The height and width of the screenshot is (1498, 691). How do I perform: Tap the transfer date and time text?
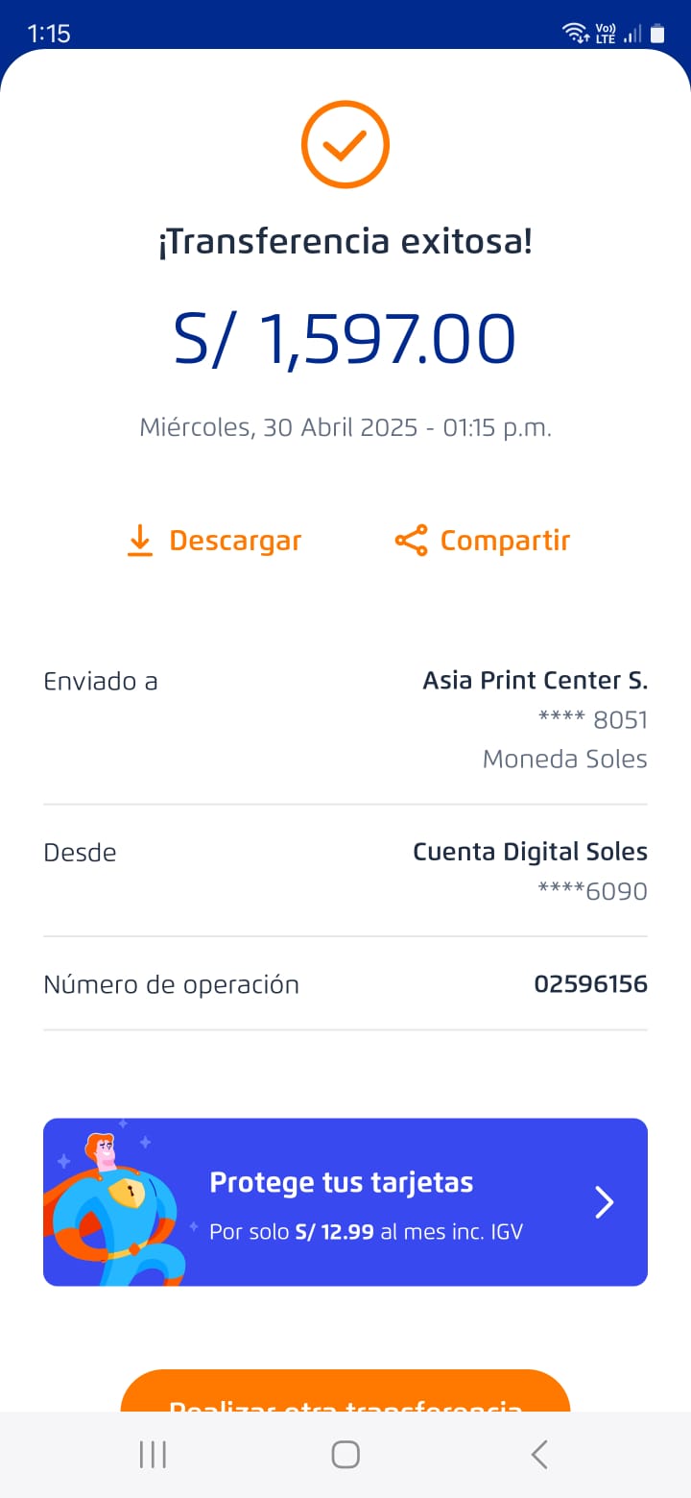tap(345, 427)
